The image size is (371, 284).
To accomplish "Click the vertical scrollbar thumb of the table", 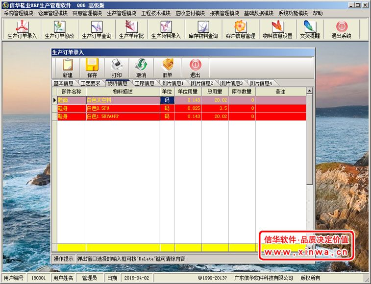I will click(309, 139).
